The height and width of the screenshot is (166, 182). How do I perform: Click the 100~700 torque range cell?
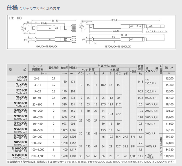[38, 137]
